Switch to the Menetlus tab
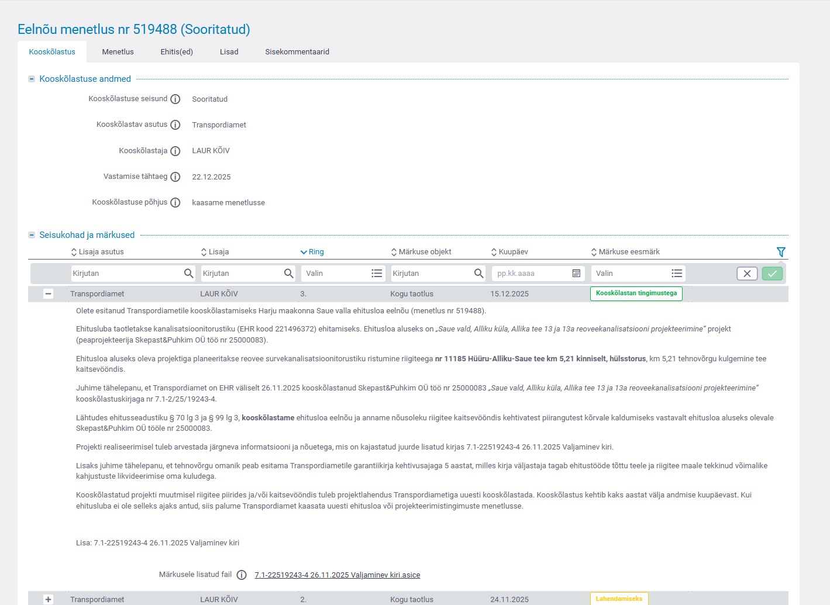Viewport: 830px width, 605px height. (x=118, y=52)
